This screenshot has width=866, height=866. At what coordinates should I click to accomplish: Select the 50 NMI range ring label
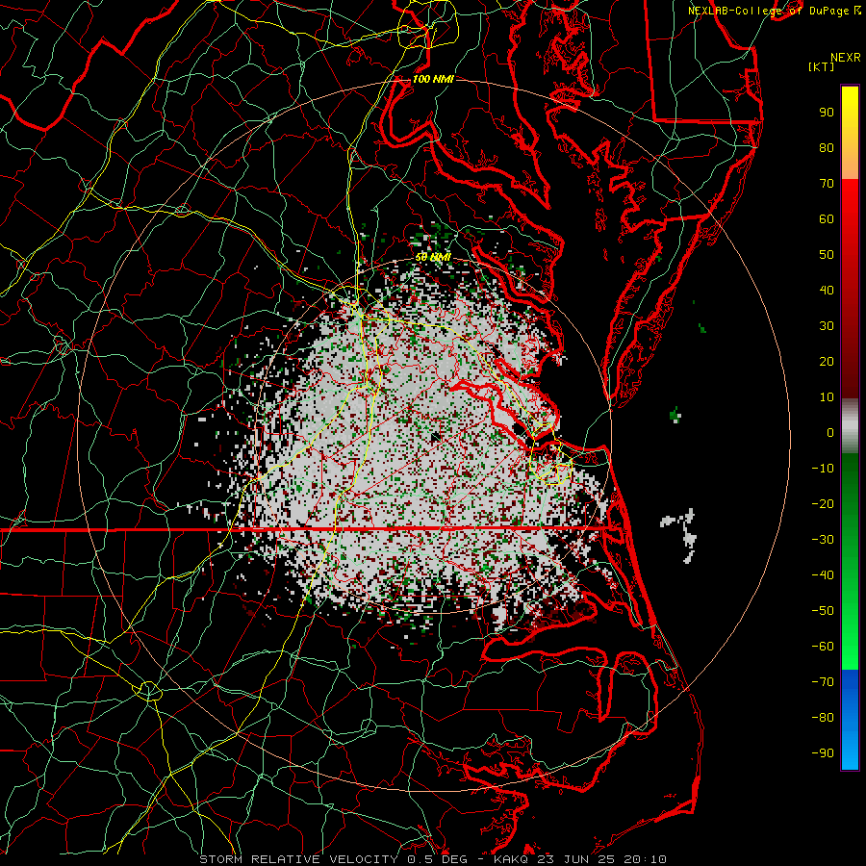click(432, 257)
